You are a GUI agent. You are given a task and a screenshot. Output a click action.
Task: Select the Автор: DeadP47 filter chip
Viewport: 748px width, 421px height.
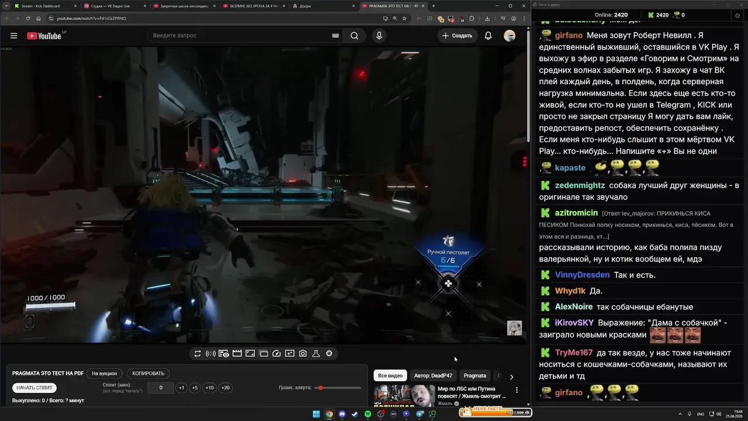point(433,375)
